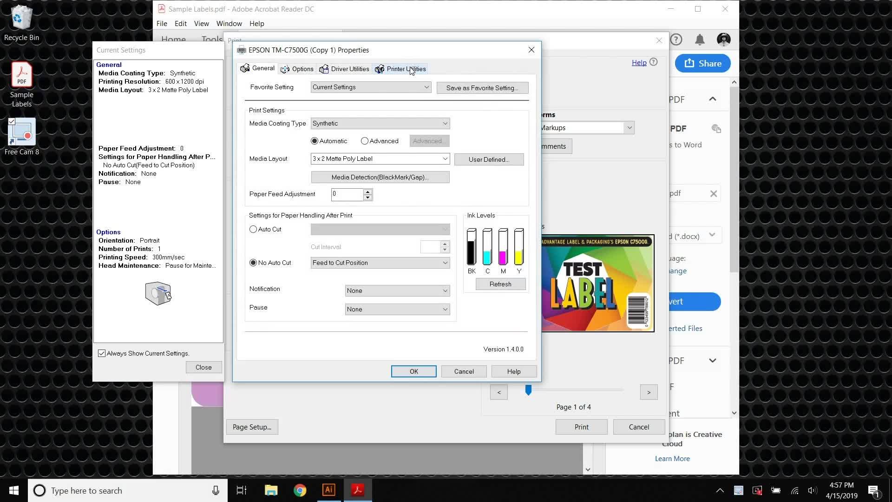
Task: Close the Current Settings panel
Action: [x=203, y=367]
